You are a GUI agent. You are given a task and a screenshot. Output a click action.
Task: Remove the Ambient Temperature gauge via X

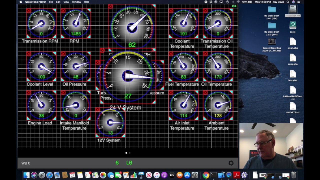(205, 92)
